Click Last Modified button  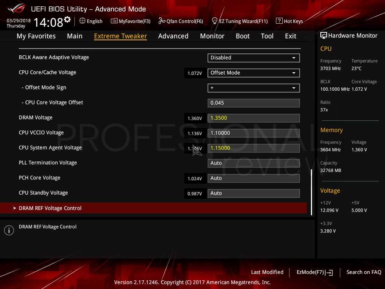[267, 272]
